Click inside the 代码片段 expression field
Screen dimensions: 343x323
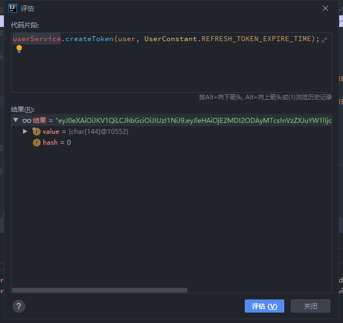165,71
